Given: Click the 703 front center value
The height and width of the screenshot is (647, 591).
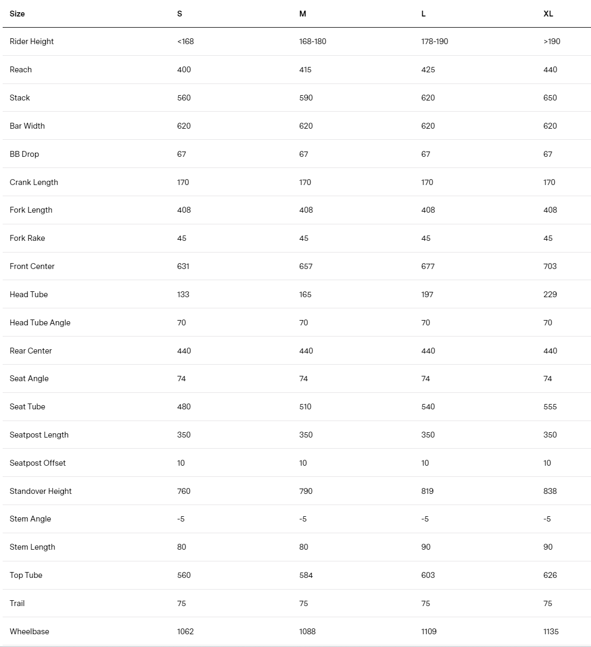Looking at the screenshot, I should point(550,266).
